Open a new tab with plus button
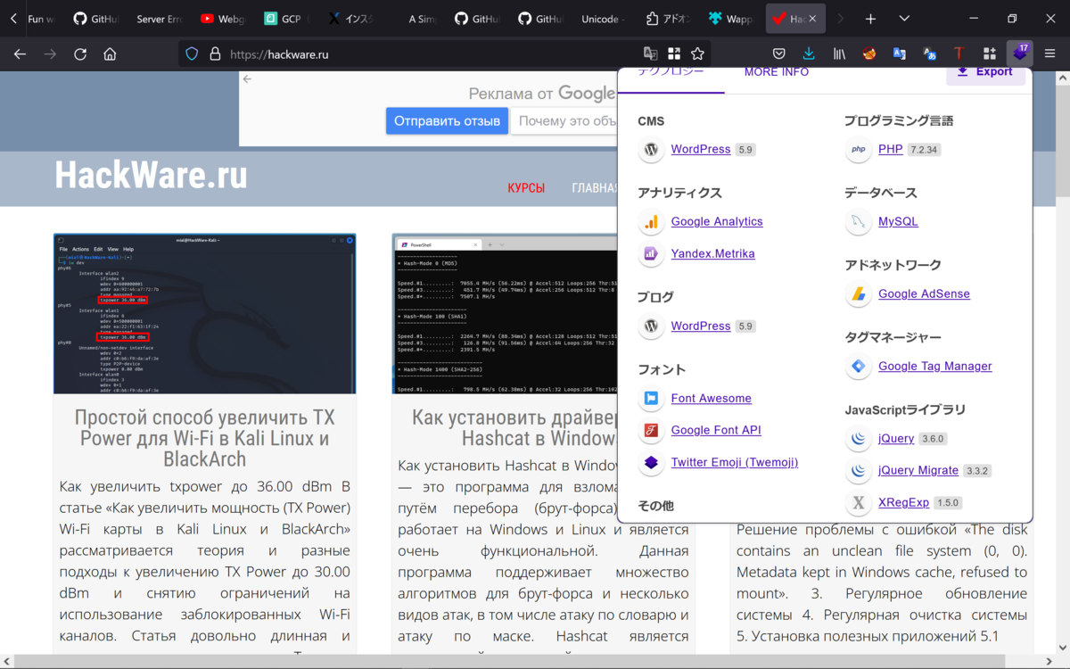 871,19
